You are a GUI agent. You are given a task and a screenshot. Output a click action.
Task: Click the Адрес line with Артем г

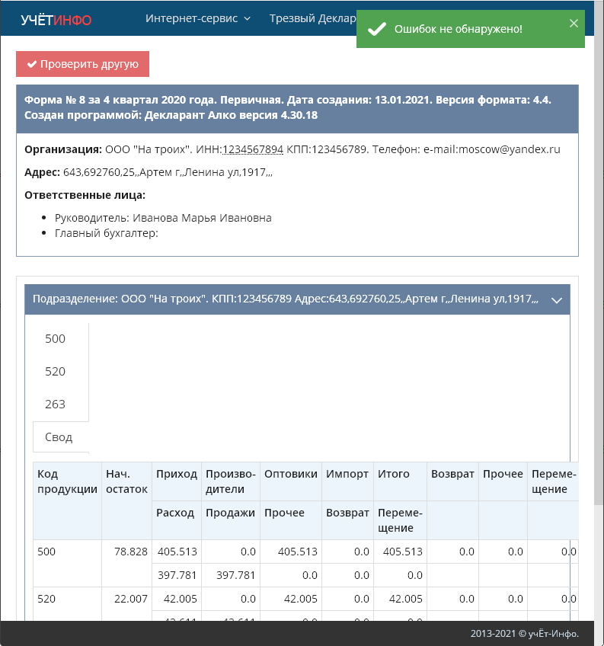149,172
